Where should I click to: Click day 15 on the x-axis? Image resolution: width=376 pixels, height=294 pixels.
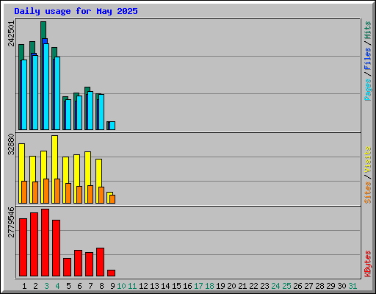click(176, 286)
